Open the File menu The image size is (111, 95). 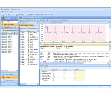(3, 12)
